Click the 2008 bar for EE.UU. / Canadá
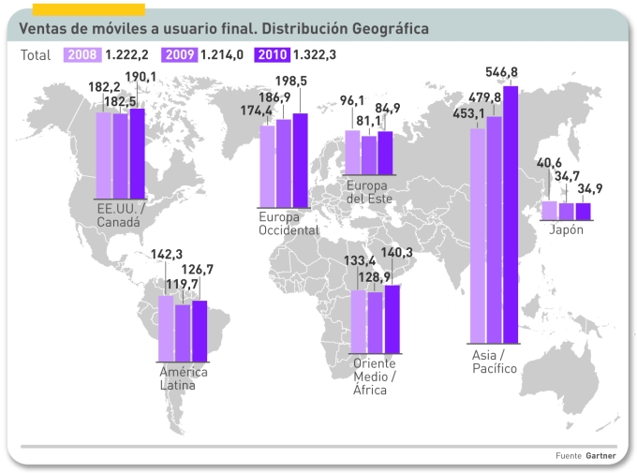The height and width of the screenshot is (473, 637). (104, 155)
